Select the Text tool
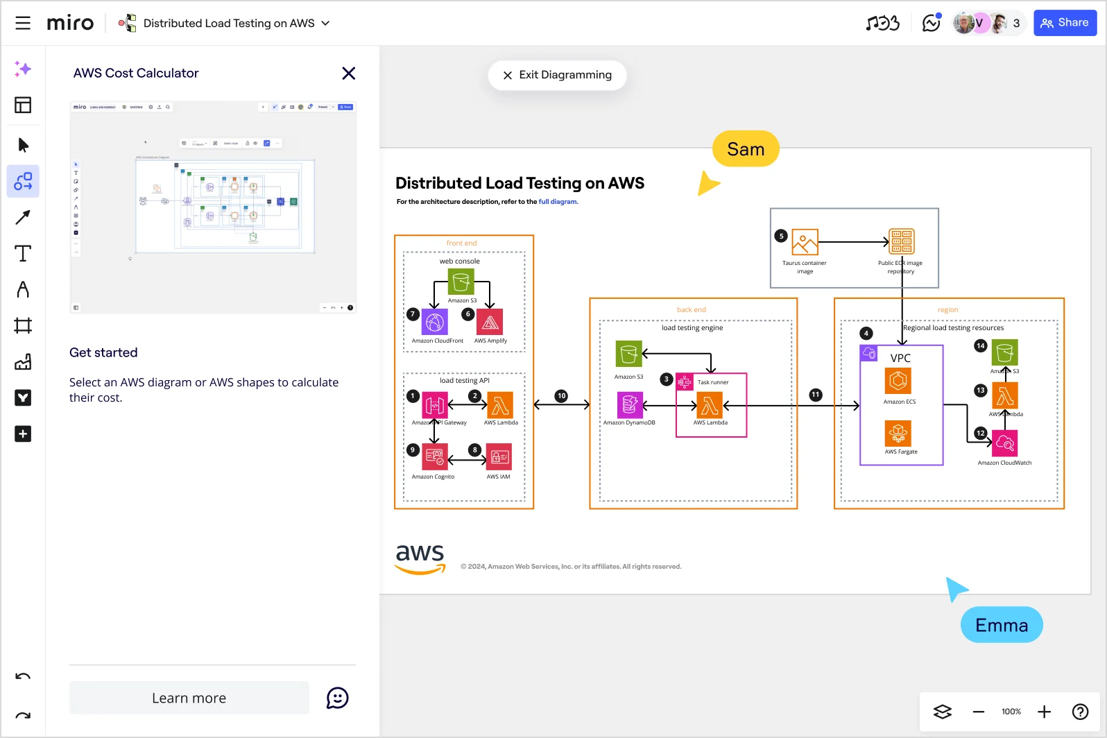The width and height of the screenshot is (1107, 738). click(x=23, y=253)
